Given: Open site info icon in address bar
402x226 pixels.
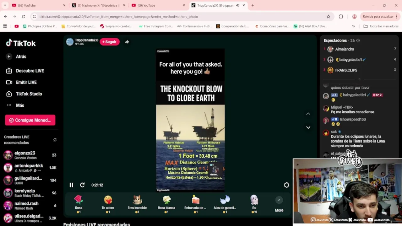Looking at the screenshot, I should (34, 16).
